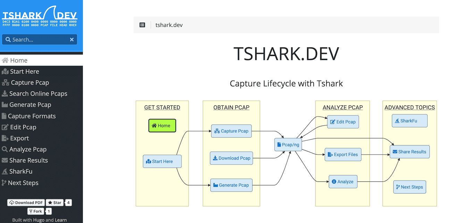Click the magnifier icon in the search box
The image size is (472, 223).
click(x=8, y=39)
